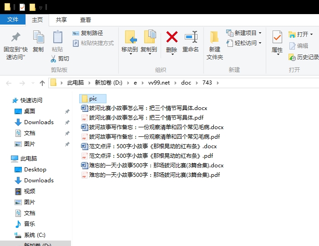Click the Edit button in Open group
This screenshot has height=246, width=319.
tap(299, 46)
